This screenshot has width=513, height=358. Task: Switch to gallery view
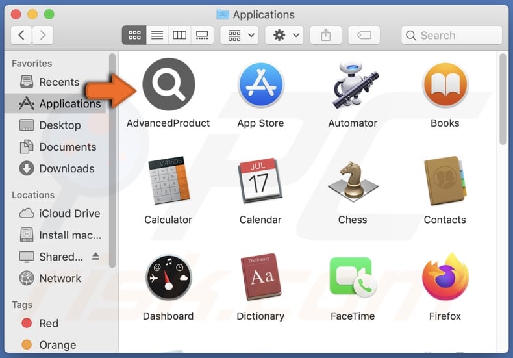point(202,35)
